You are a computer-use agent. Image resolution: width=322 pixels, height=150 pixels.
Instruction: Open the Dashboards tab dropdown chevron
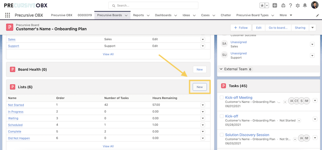click(x=175, y=15)
